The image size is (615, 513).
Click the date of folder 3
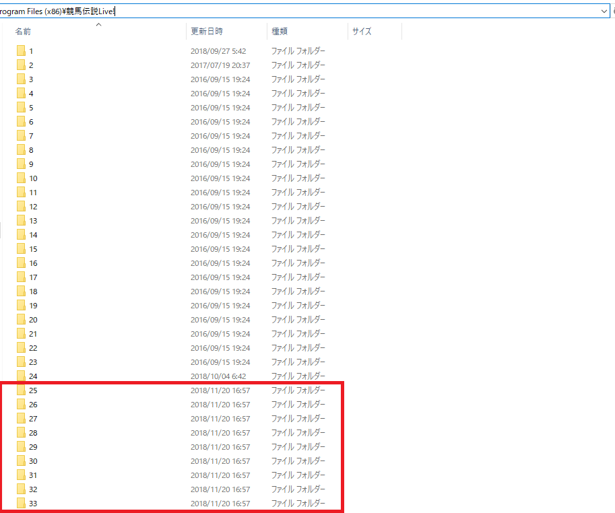pos(220,79)
